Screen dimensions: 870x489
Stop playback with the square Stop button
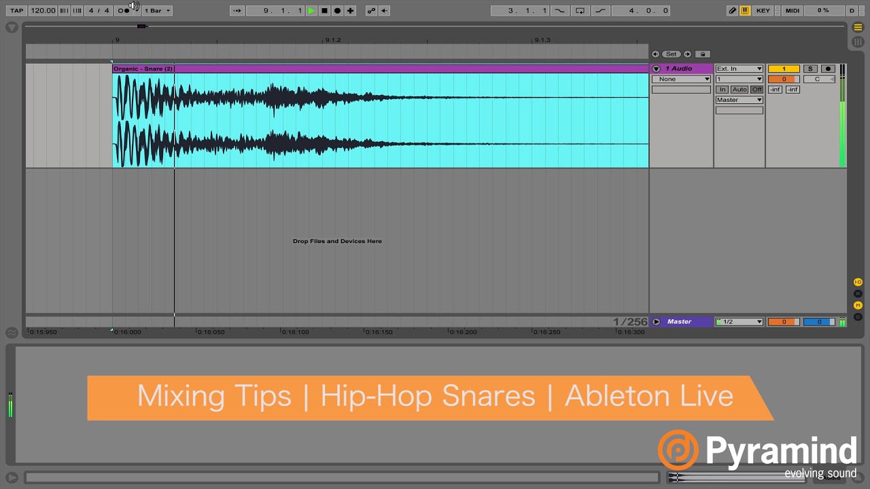click(324, 10)
